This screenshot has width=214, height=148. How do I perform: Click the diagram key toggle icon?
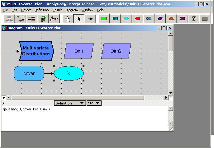pos(4,98)
